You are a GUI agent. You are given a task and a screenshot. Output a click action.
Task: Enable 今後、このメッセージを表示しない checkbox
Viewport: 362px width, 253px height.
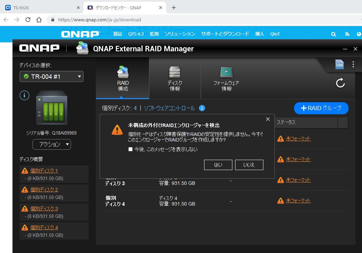[x=130, y=149]
